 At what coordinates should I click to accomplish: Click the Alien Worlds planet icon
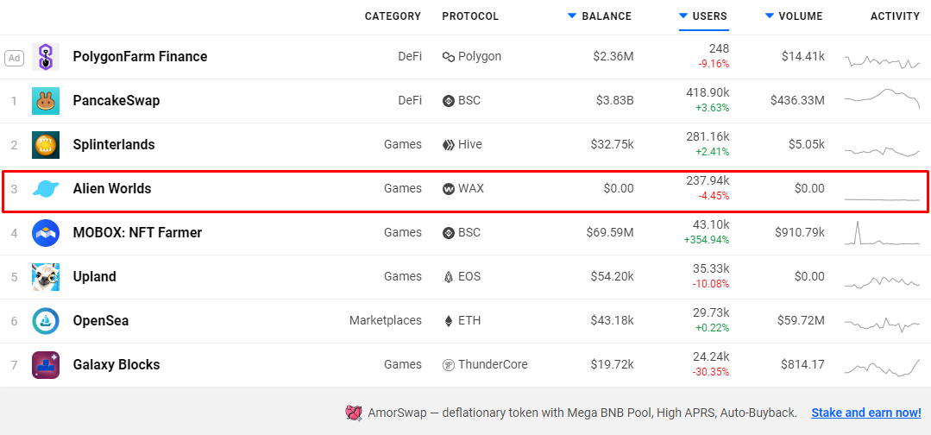click(x=46, y=189)
